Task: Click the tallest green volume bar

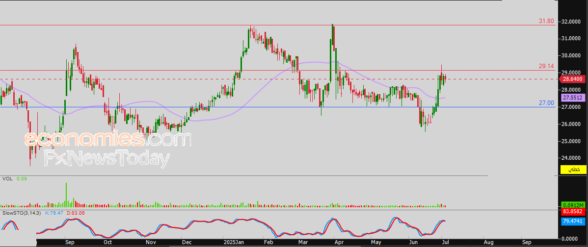Action: tap(66, 195)
